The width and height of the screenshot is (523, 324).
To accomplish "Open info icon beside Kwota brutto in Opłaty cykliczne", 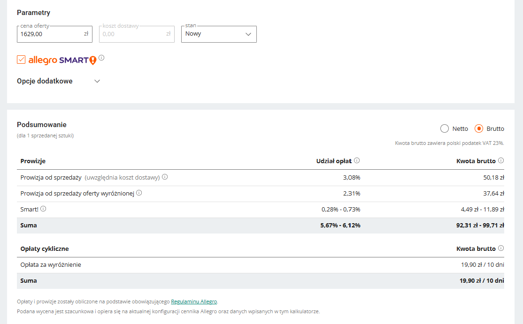I will (501, 248).
